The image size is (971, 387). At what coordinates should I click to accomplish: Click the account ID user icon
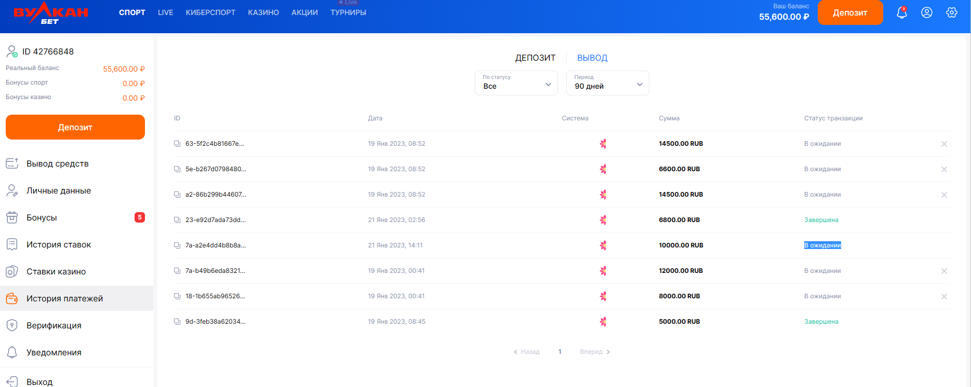[x=12, y=51]
